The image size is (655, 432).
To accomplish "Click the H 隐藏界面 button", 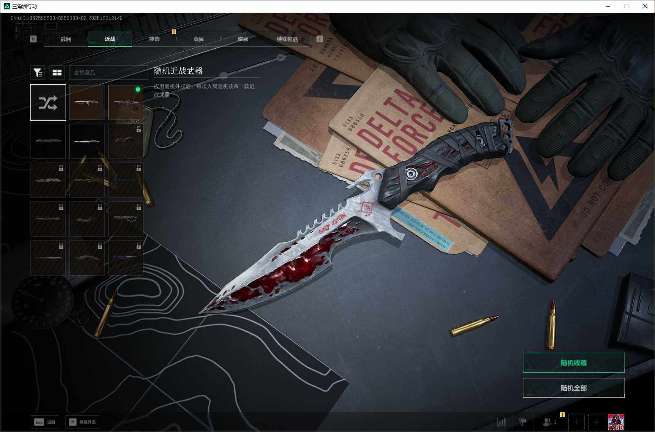I will (82, 422).
